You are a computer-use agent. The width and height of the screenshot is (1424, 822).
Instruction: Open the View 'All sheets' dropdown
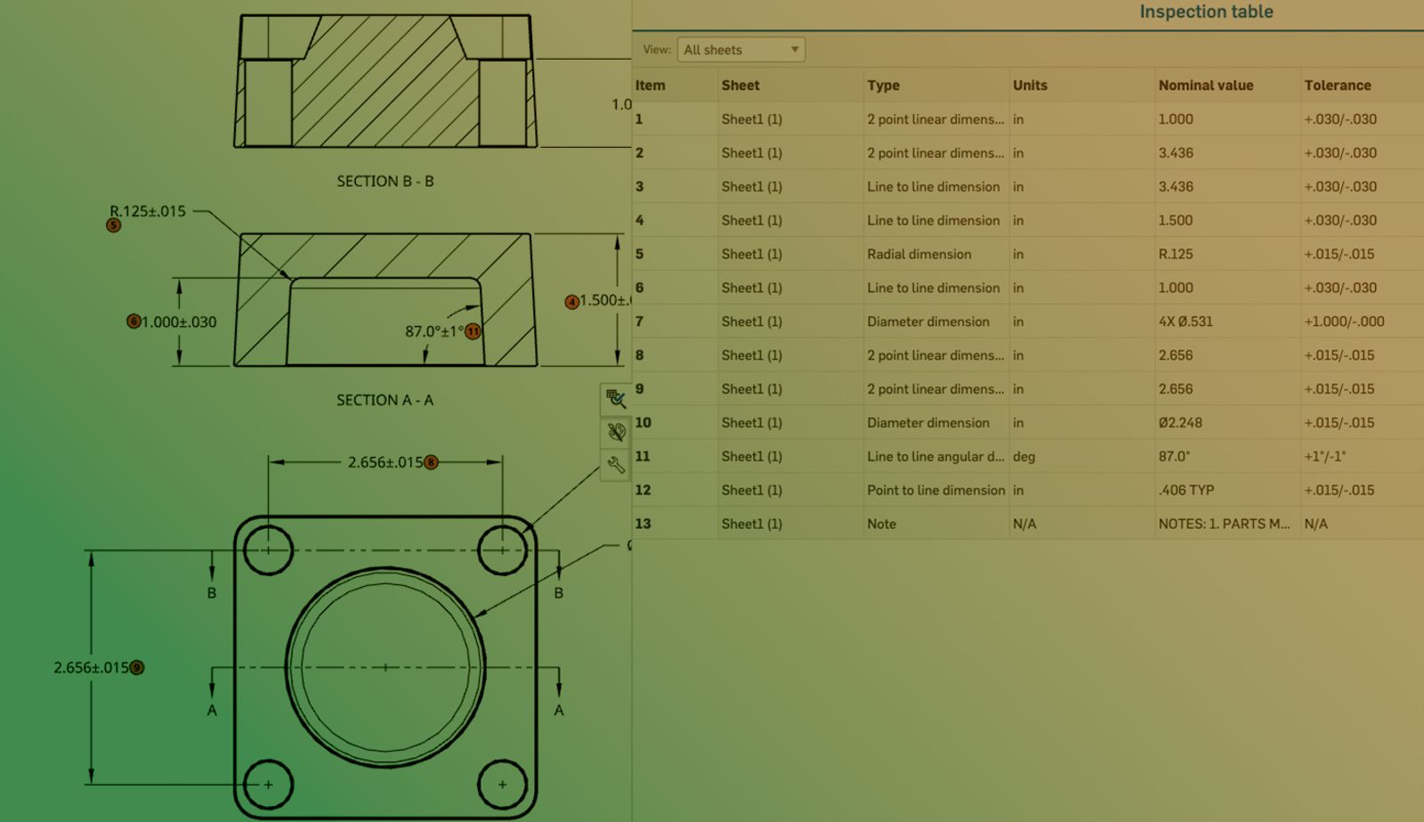pos(740,50)
